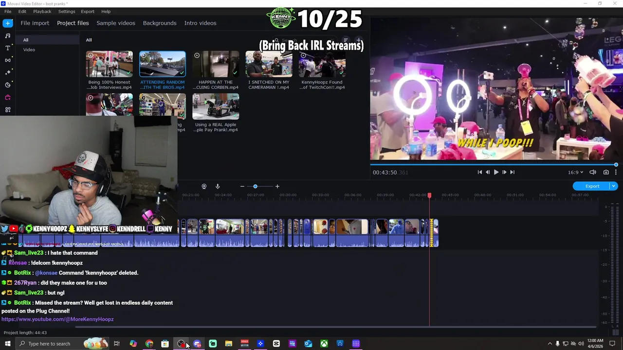The image size is (623, 350).
Task: Open the Sounds (music note) sidebar tab
Action: coord(7,35)
